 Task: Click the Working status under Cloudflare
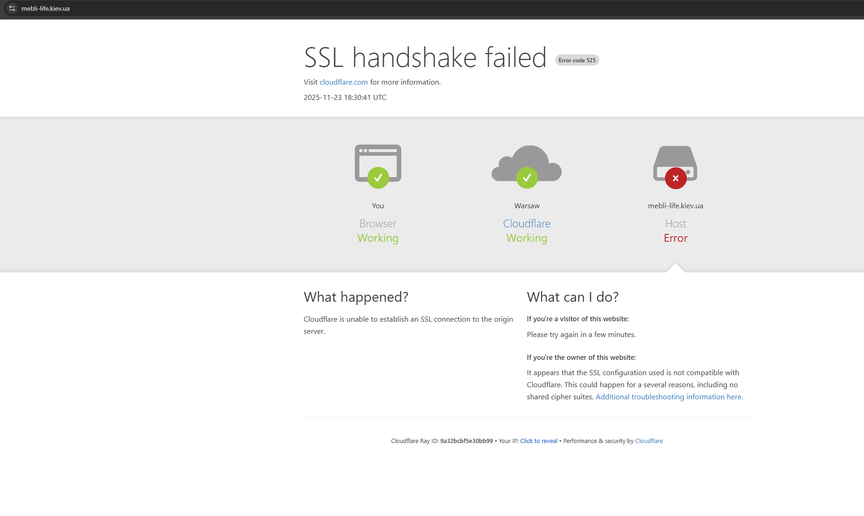click(527, 238)
